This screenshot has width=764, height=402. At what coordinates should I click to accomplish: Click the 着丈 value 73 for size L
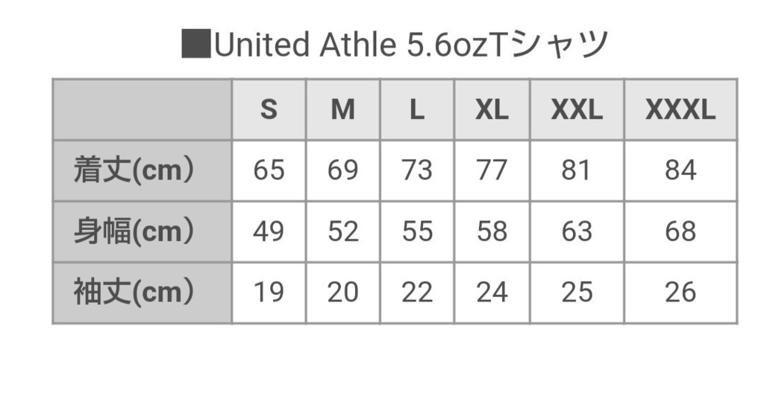click(417, 170)
